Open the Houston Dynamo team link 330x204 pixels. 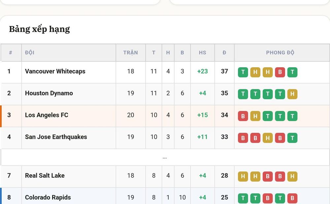tap(49, 93)
